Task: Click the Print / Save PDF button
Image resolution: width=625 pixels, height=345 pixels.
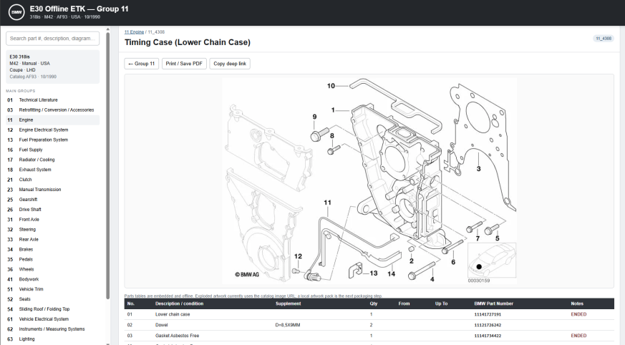Action: click(184, 64)
